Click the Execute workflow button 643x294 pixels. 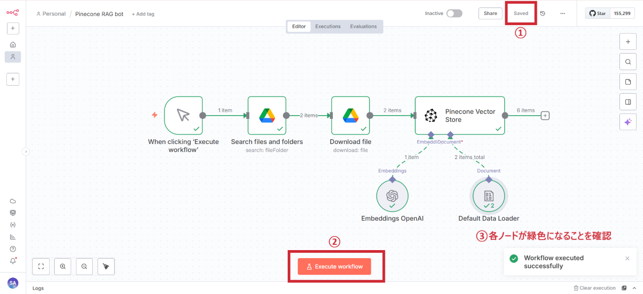334,266
